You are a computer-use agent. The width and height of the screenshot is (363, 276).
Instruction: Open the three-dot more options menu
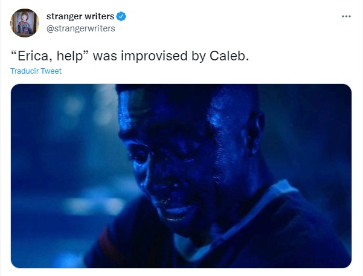pyautogui.click(x=346, y=16)
